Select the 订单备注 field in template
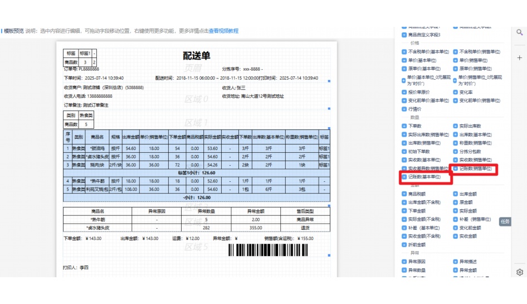The height and width of the screenshot is (304, 527). [x=86, y=105]
